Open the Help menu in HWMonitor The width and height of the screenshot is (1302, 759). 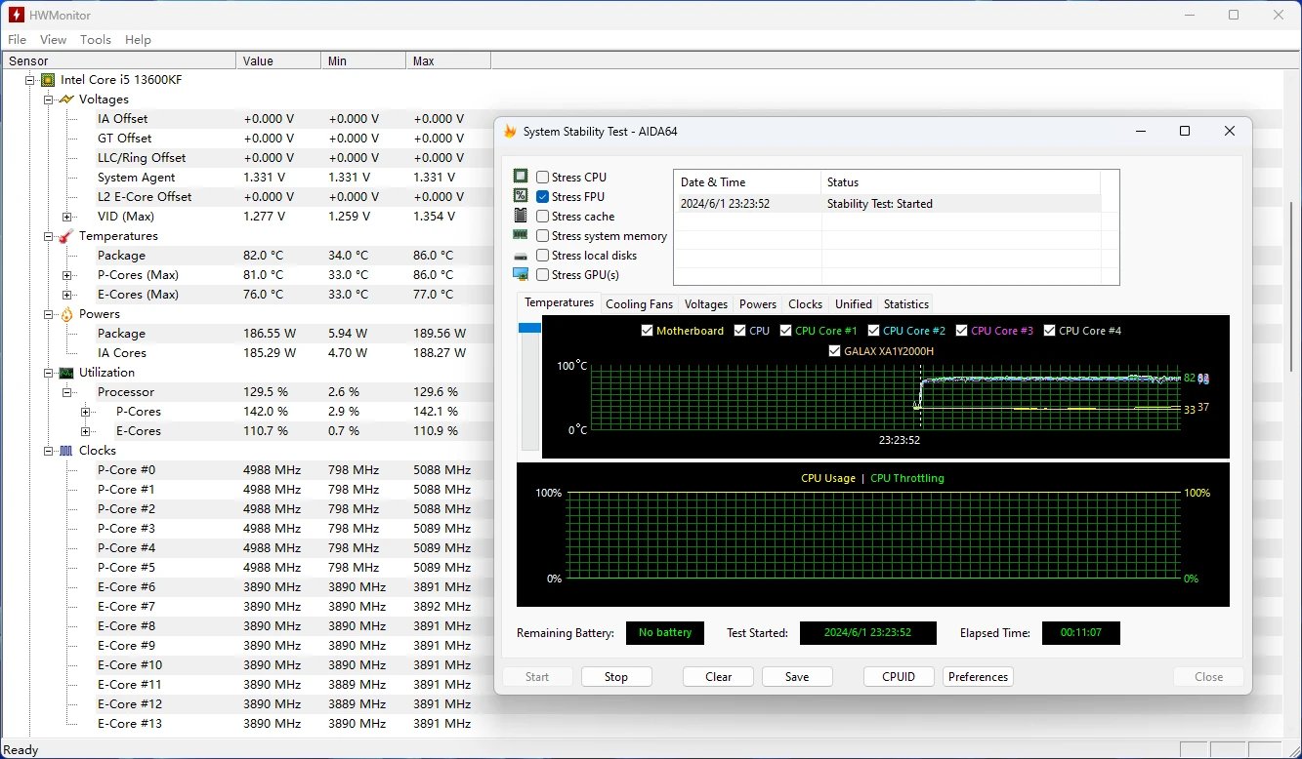[138, 40]
